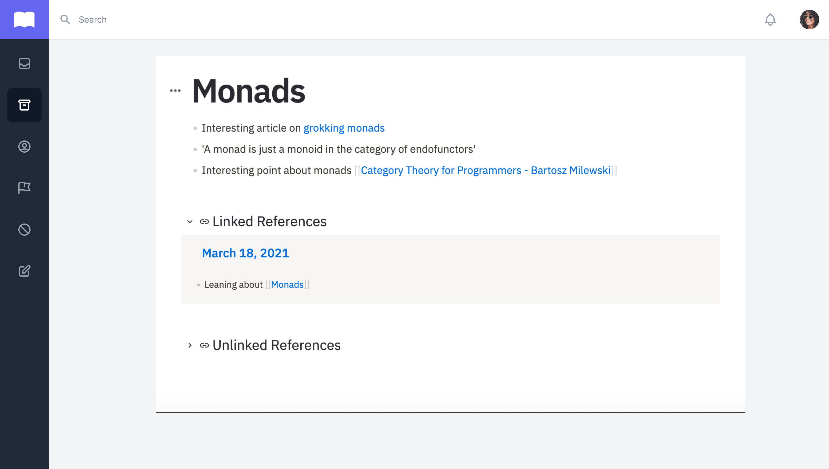Open the inbox icon in the sidebar
829x469 pixels.
coord(24,64)
